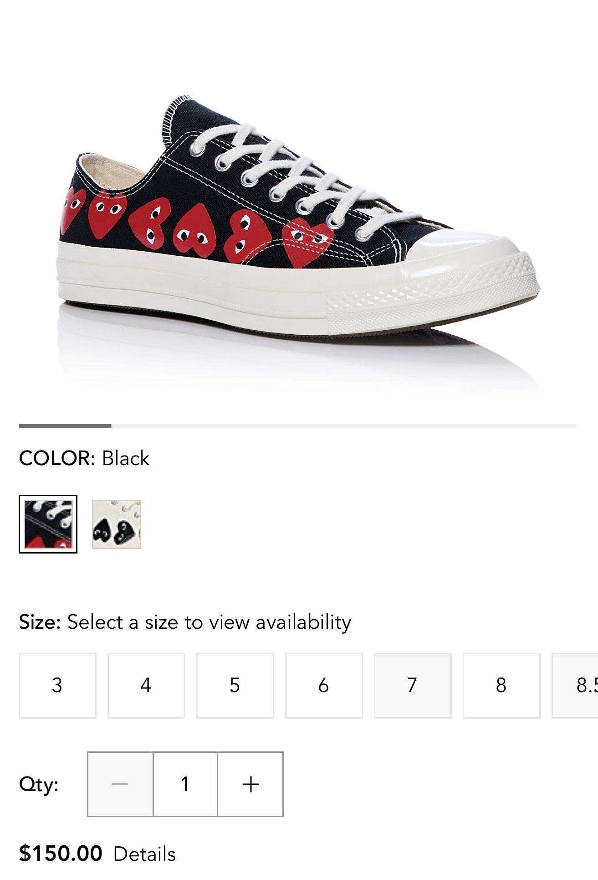The height and width of the screenshot is (880, 598).
Task: Choose size 4
Action: pyautogui.click(x=146, y=685)
